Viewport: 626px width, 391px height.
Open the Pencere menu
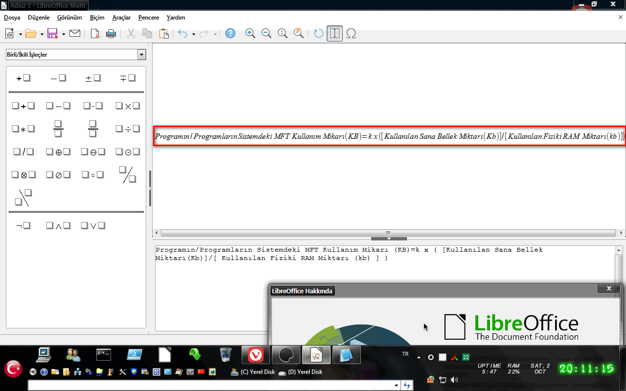[x=149, y=17]
